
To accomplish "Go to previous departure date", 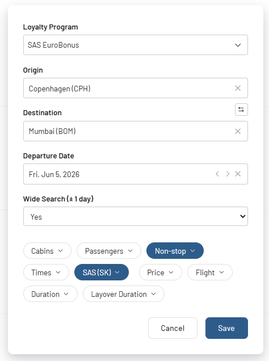I will tap(217, 174).
